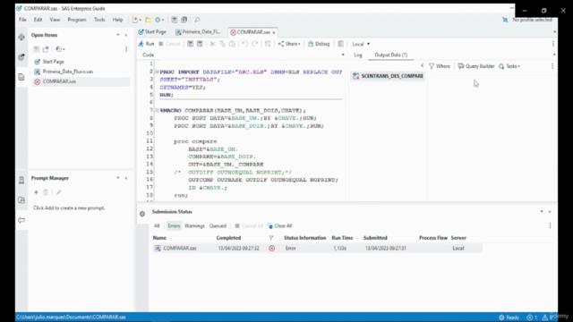
Task: Switch to the Output Data (1) tab
Action: pos(390,55)
